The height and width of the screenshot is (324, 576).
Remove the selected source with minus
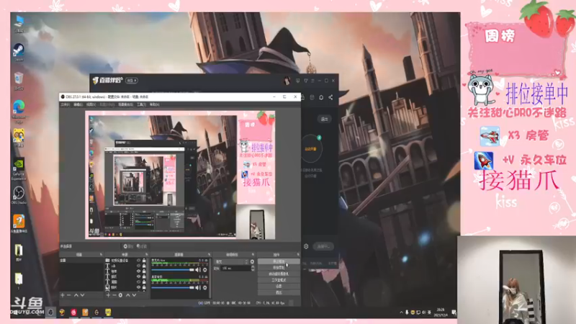coord(114,295)
